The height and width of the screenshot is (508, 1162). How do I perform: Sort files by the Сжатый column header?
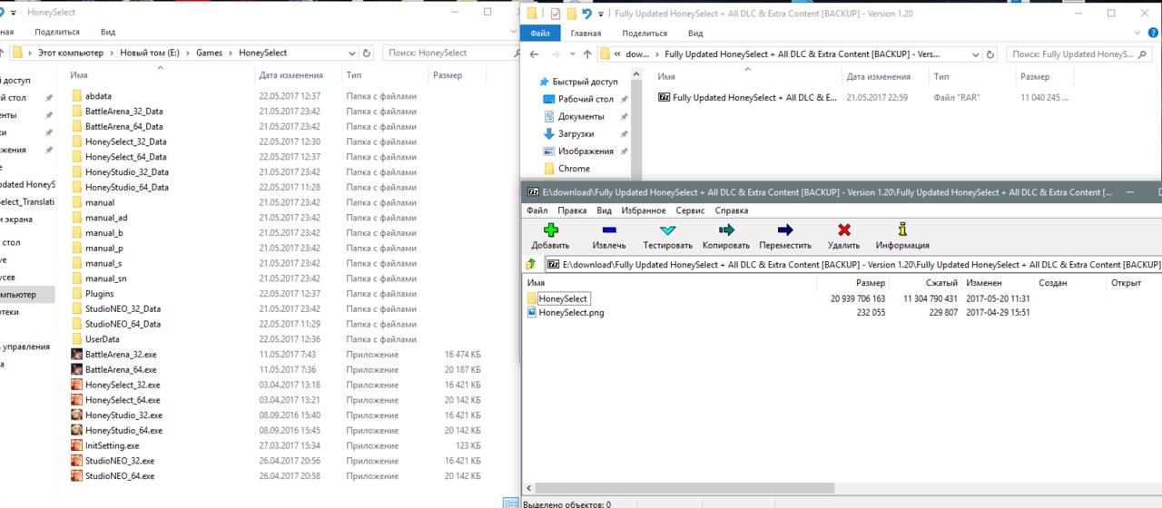(941, 283)
